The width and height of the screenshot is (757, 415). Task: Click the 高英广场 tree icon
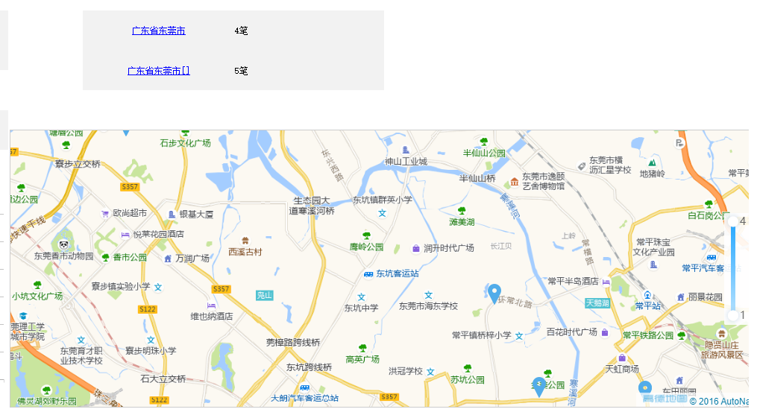pyautogui.click(x=362, y=348)
